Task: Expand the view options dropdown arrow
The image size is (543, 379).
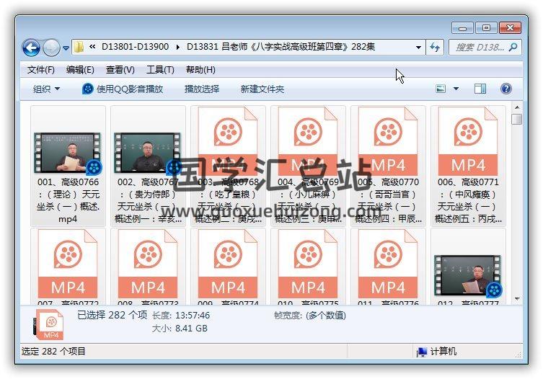Action: (x=456, y=89)
